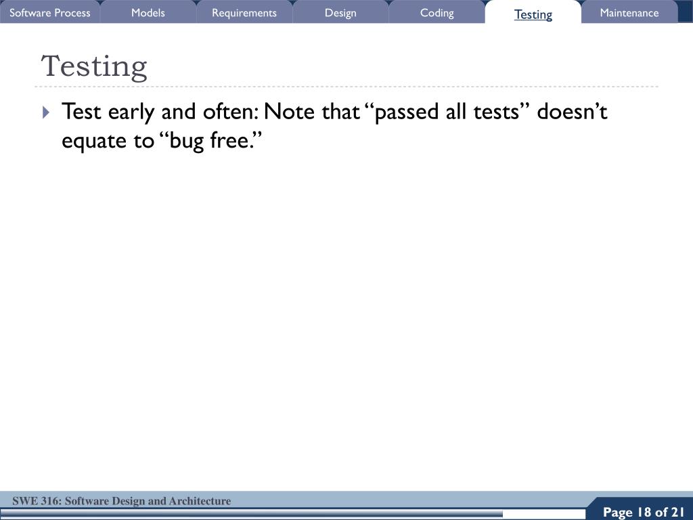
Task: Click the bullet arrow before 'Test early'
Action: click(46, 112)
